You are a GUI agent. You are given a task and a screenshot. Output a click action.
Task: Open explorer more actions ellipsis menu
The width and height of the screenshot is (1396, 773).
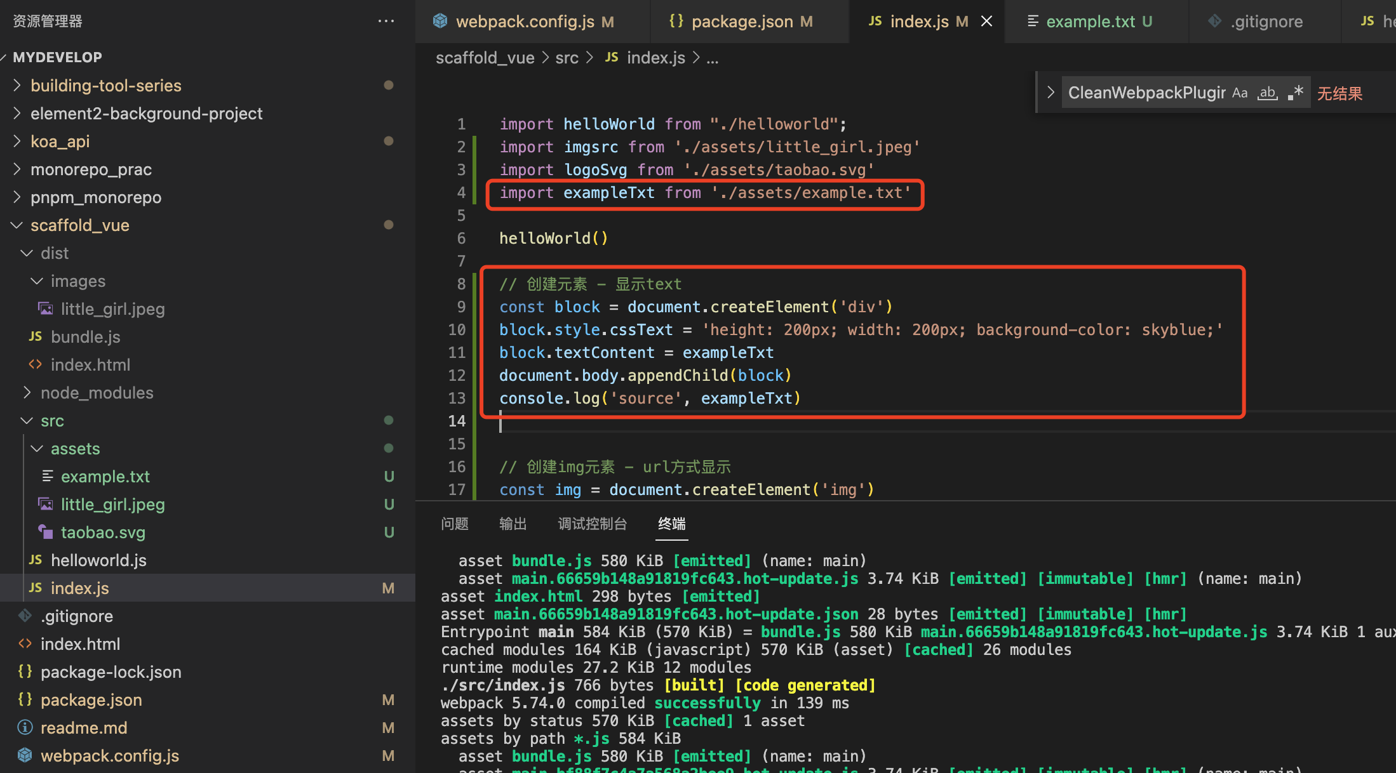(386, 21)
